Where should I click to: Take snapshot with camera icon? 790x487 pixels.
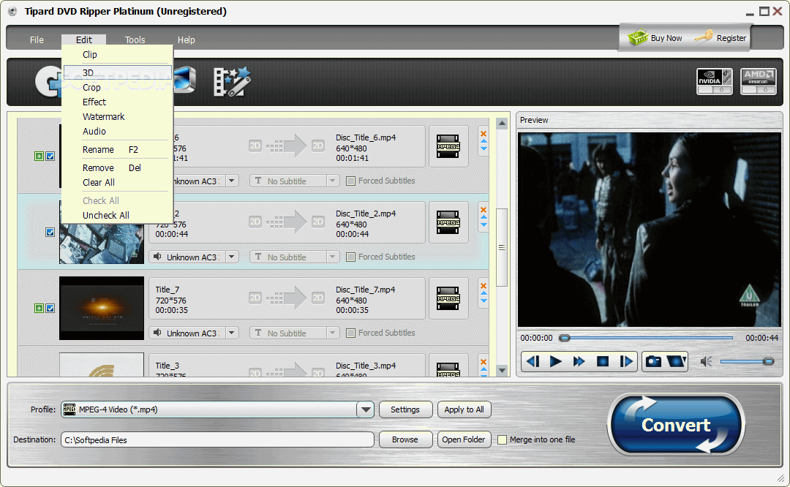click(653, 361)
